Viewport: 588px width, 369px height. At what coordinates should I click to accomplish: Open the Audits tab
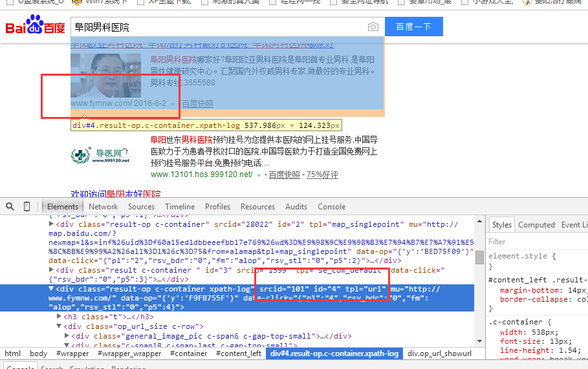[x=296, y=207]
